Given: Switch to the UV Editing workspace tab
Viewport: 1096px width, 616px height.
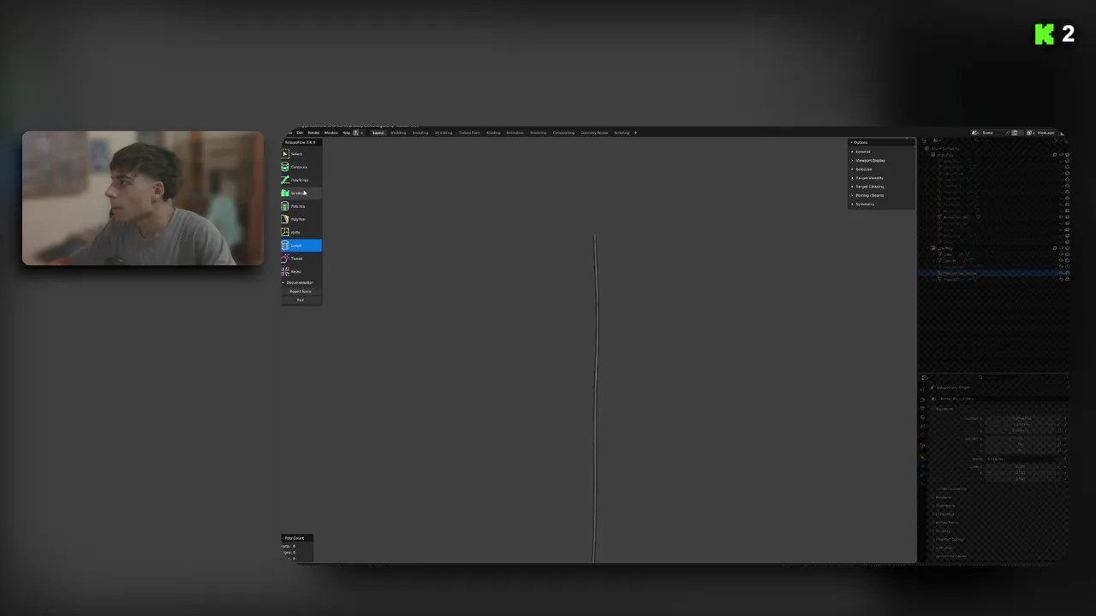Looking at the screenshot, I should click(x=444, y=133).
